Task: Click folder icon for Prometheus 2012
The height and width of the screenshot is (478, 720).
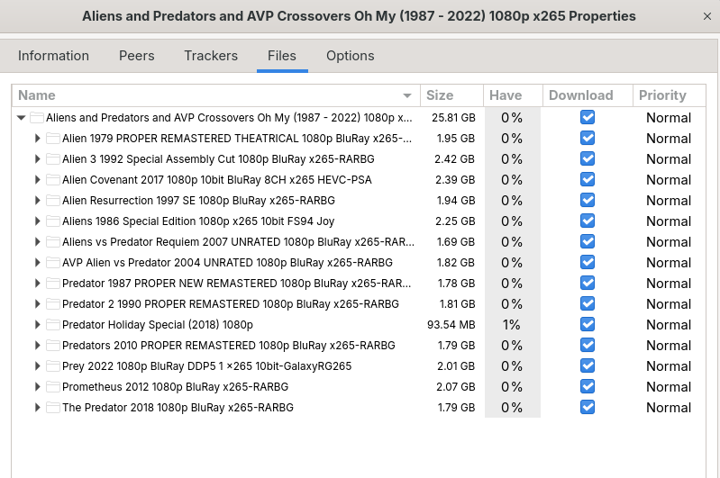Action: coord(53,387)
